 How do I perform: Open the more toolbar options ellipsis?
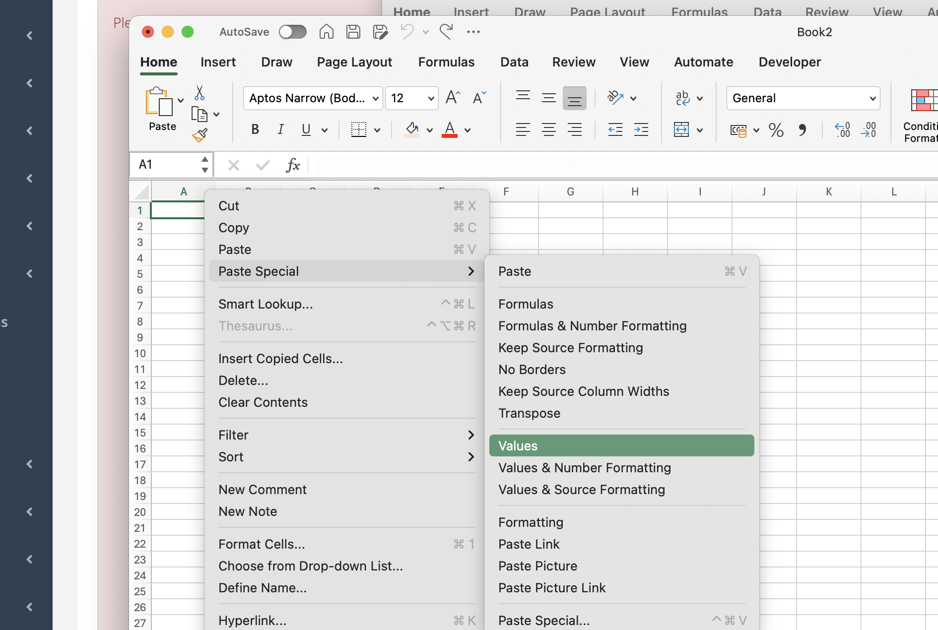[x=473, y=32]
